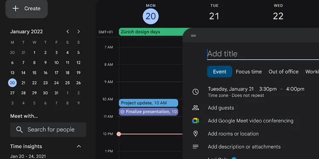
Task: Click Add Google Meet video conferencing
Action: [x=251, y=121]
